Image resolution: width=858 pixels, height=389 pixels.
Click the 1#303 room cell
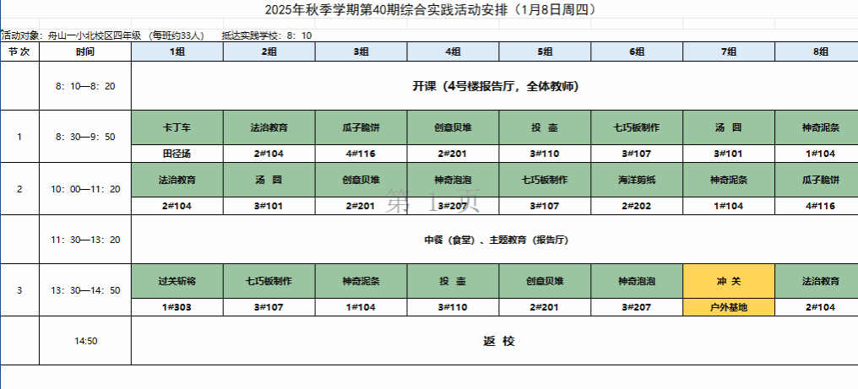(x=177, y=307)
